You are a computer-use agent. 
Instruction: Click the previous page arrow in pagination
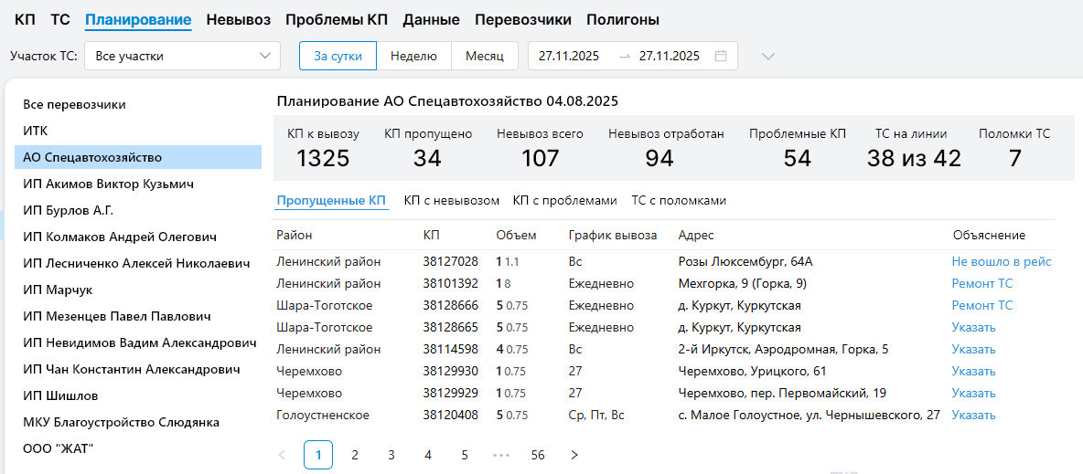click(282, 455)
